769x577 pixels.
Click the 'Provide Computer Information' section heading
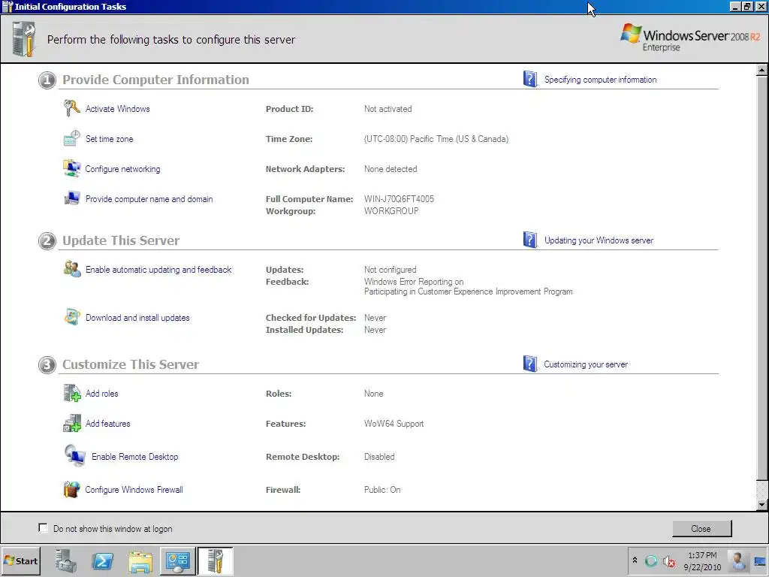coord(155,80)
